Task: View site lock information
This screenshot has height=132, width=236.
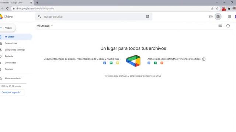Action: pos(14,8)
